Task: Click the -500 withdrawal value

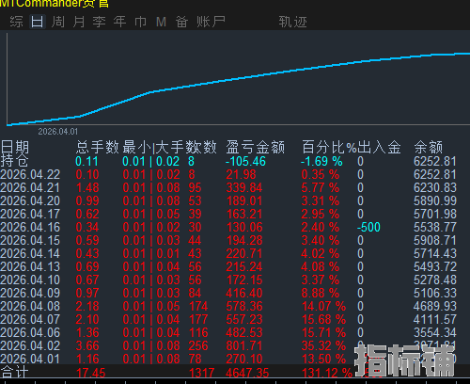Action: tap(368, 227)
